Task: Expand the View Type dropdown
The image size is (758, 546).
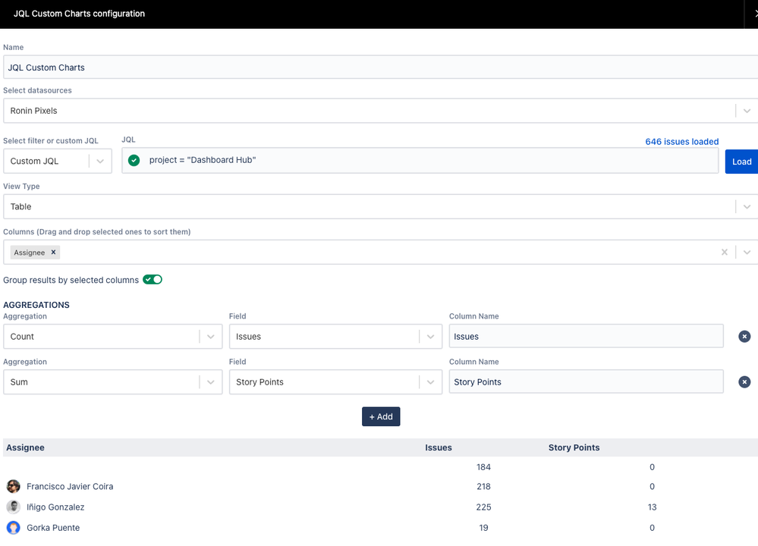Action: click(x=747, y=206)
